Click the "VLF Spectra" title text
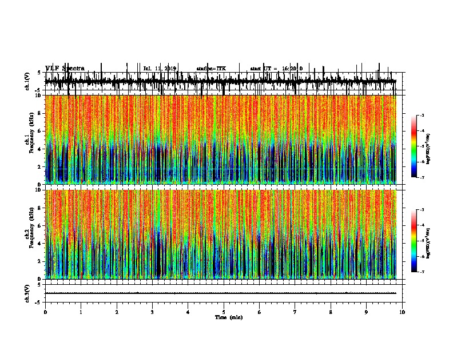This screenshot has width=453, height=350. (65, 69)
